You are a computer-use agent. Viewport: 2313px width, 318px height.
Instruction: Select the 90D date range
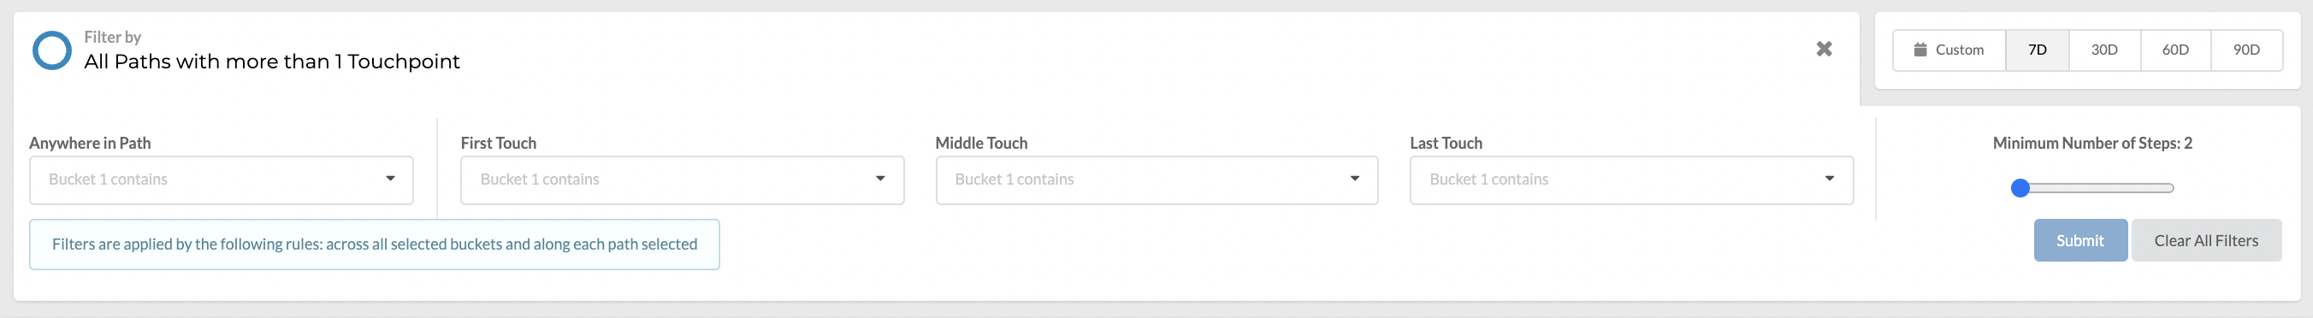[2246, 50]
